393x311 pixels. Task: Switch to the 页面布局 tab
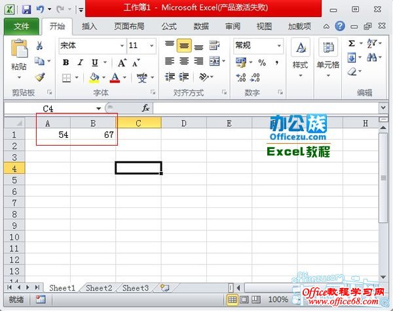(x=129, y=26)
